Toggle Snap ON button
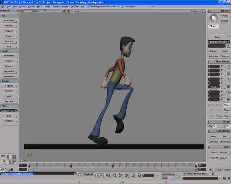 [x=210, y=126]
